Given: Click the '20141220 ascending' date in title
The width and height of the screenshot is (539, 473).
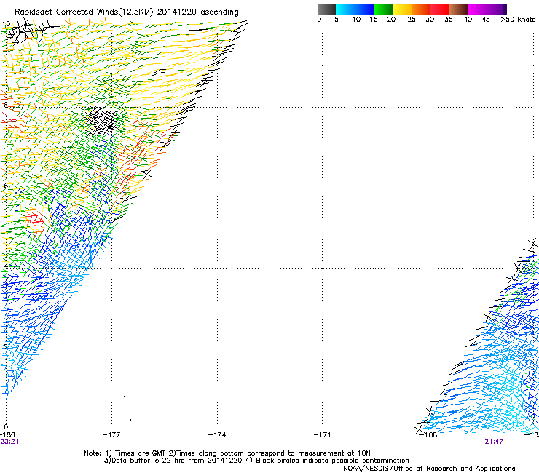Looking at the screenshot, I should point(197,12).
